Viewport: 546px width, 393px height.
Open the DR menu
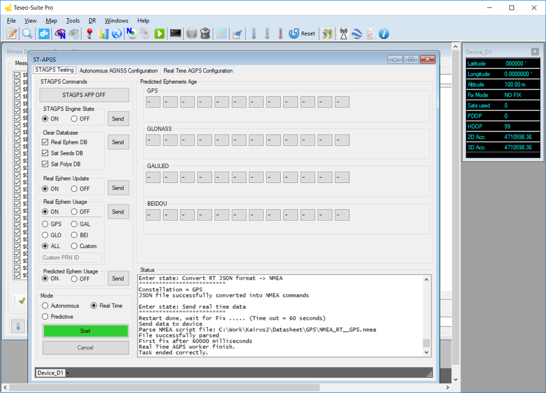(x=92, y=21)
